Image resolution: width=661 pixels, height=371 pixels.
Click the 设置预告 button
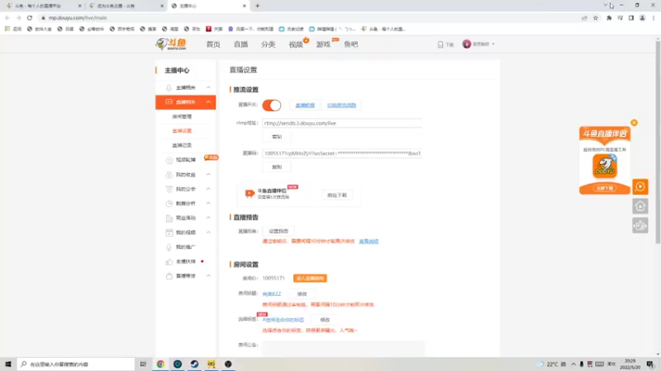pyautogui.click(x=278, y=231)
